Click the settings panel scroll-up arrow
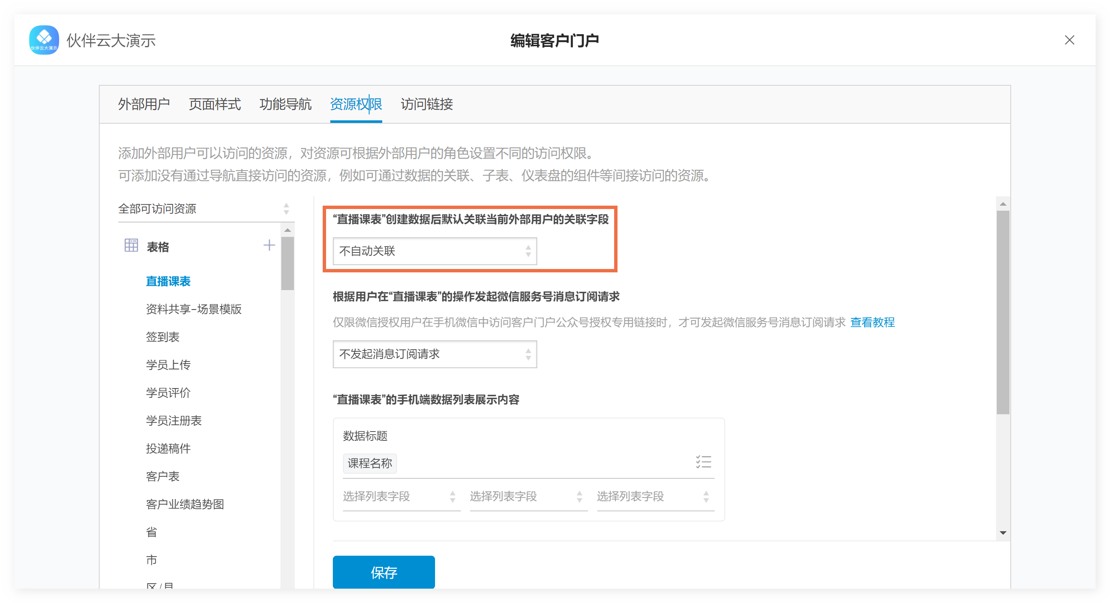 (x=1003, y=204)
